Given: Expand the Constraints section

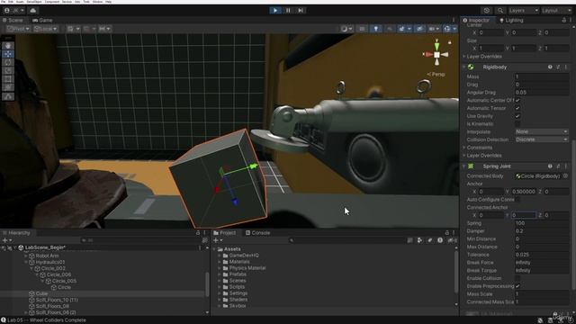Looking at the screenshot, I should point(464,148).
